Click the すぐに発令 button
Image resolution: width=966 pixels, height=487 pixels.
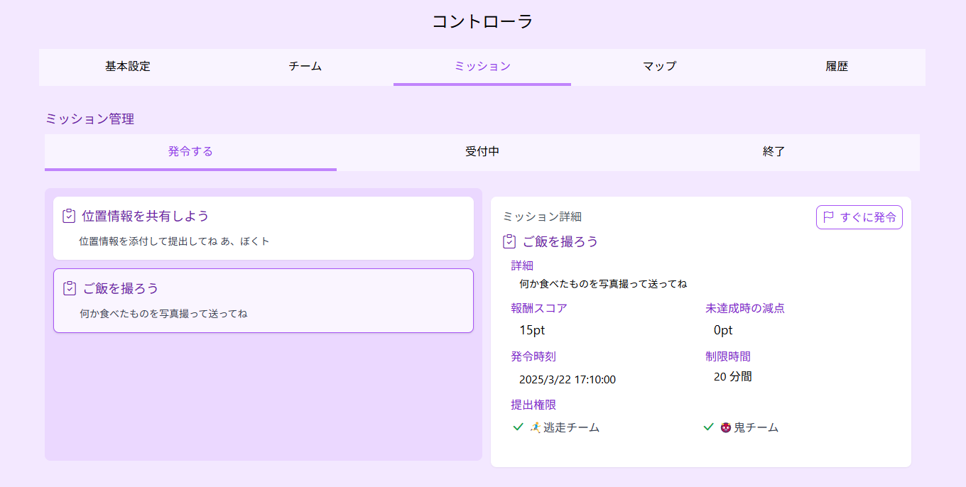coord(859,217)
